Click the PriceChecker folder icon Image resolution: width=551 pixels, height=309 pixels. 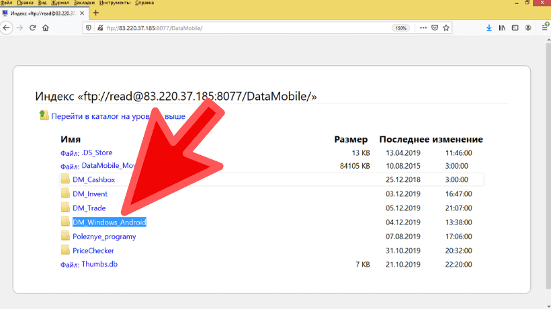(x=65, y=250)
